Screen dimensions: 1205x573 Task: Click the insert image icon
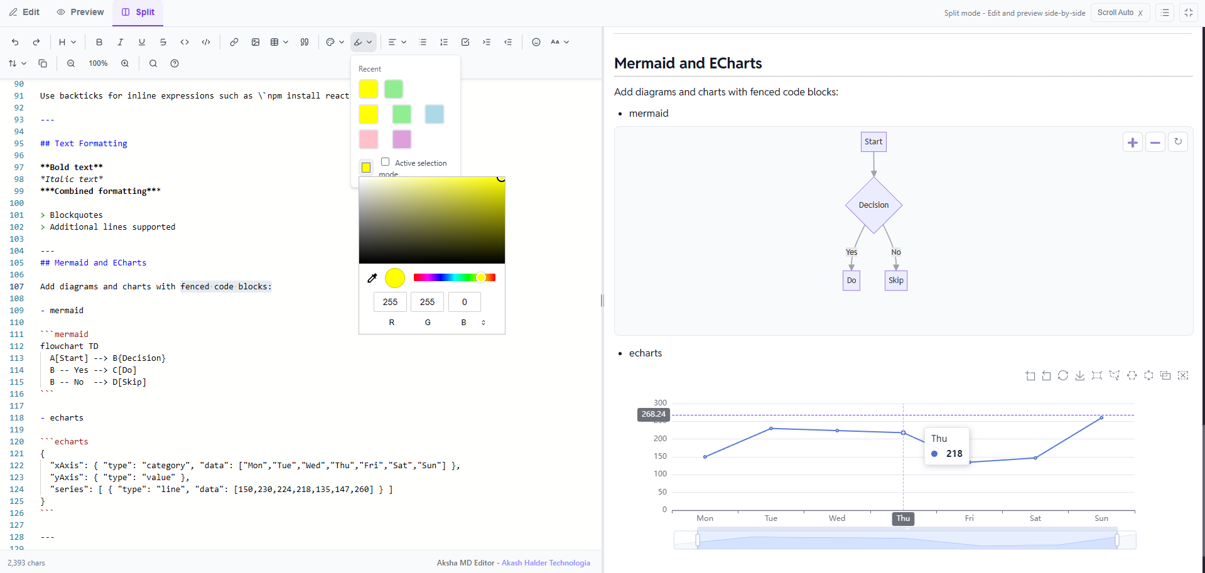tap(256, 42)
